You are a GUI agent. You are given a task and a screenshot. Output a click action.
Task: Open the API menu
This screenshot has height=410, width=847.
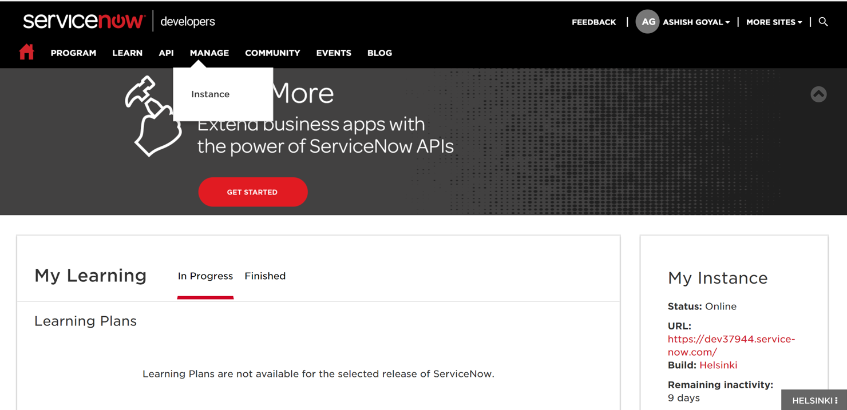166,53
